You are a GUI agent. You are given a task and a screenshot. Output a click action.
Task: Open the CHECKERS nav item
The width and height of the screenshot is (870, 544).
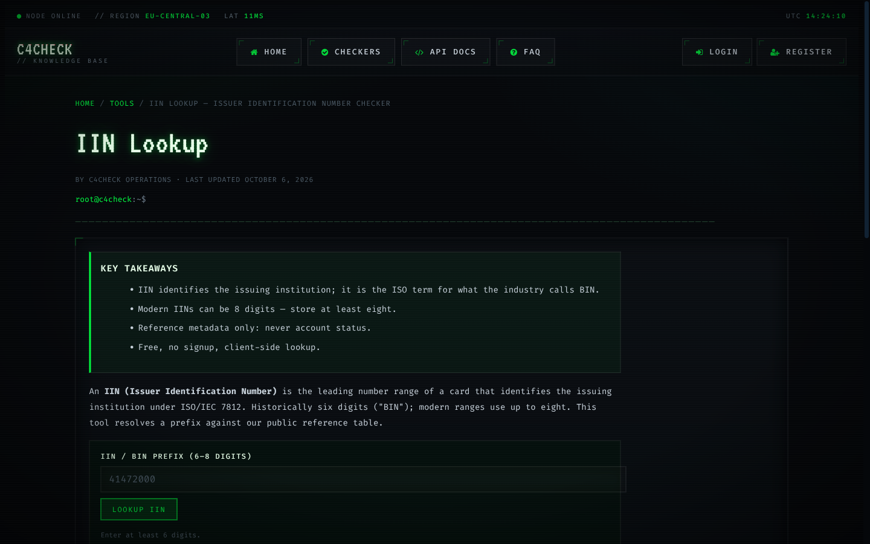click(x=351, y=52)
